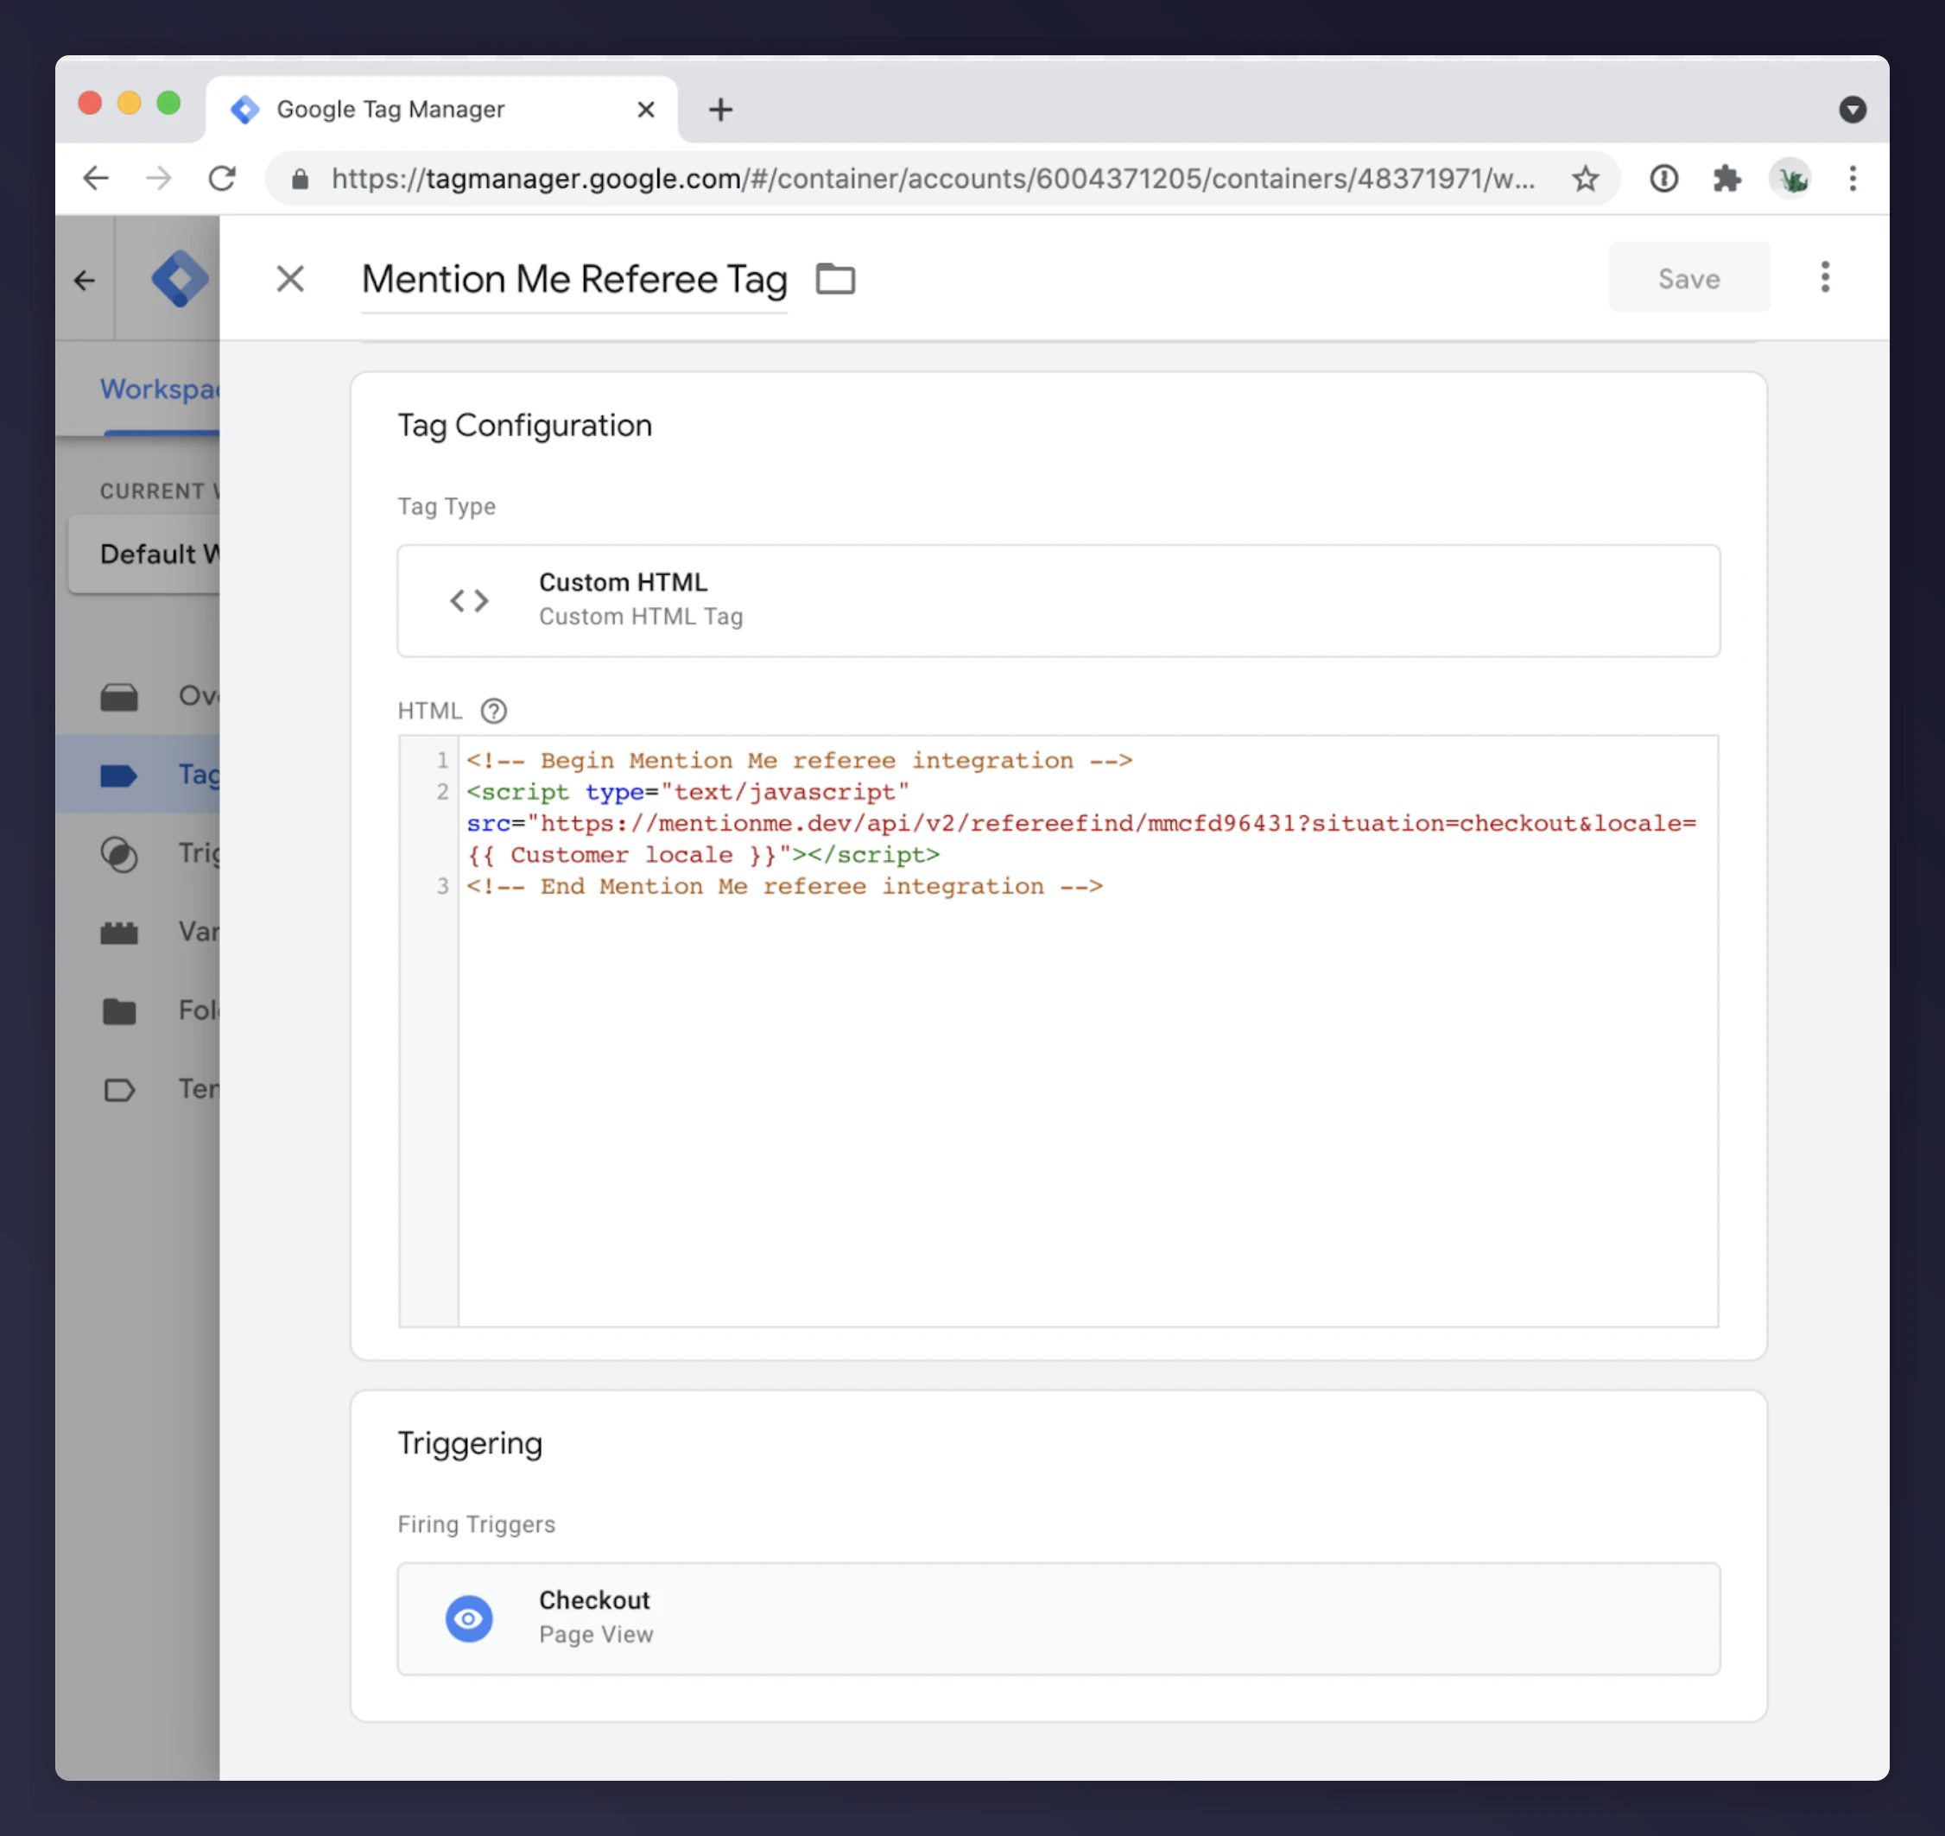Open Folders in the sidebar

click(x=138, y=1010)
